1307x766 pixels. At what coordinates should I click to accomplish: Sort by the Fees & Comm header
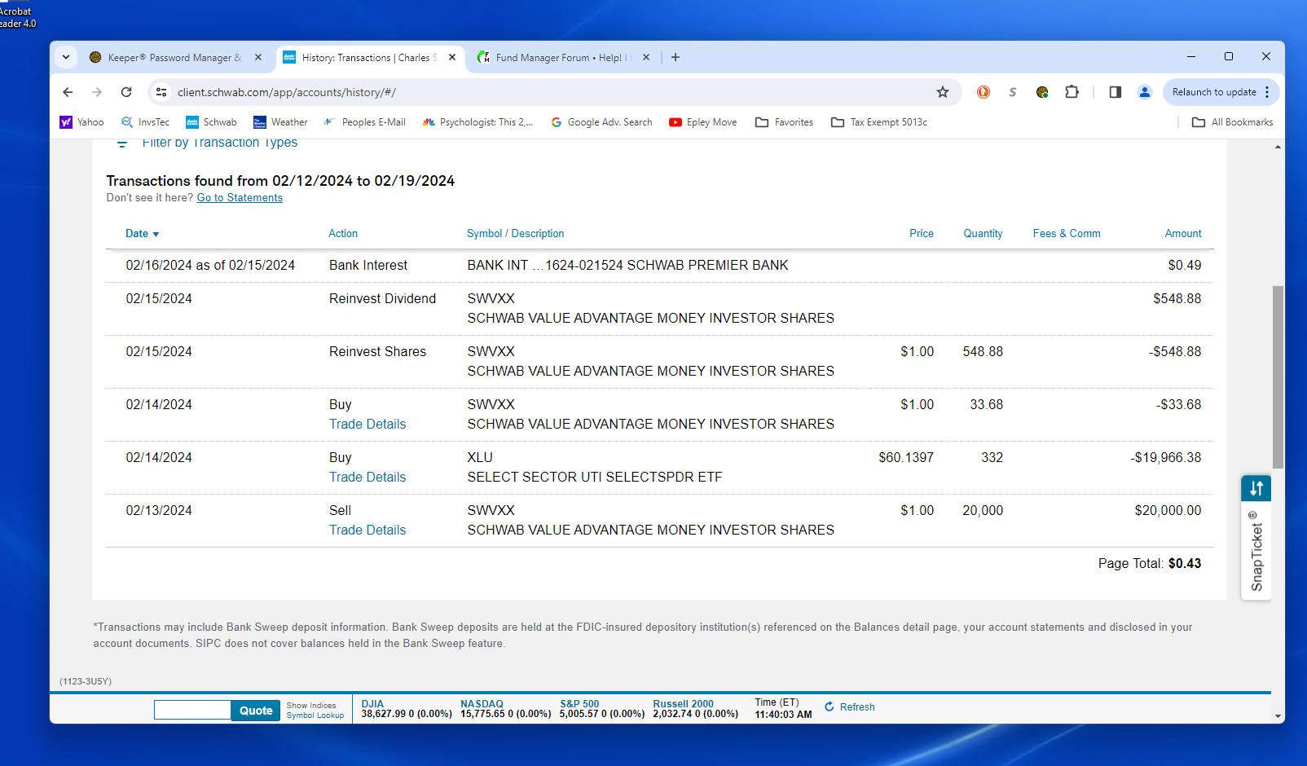pos(1067,234)
